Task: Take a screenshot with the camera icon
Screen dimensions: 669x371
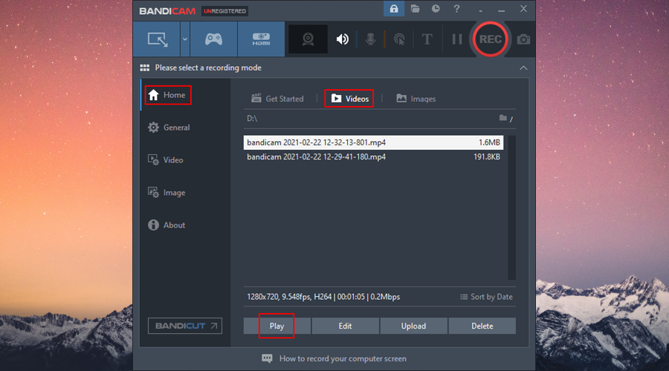Action: [523, 39]
